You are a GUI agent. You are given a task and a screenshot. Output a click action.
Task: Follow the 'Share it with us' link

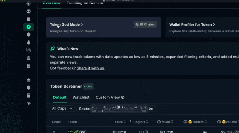(x=90, y=68)
